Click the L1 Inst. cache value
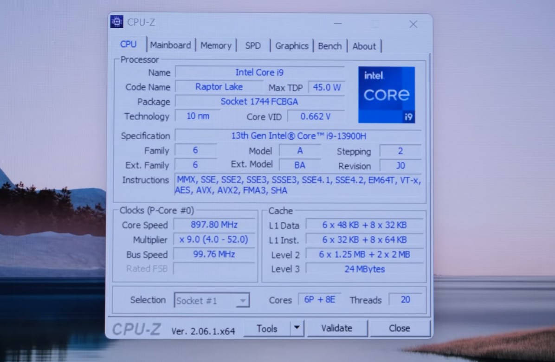The width and height of the screenshot is (555, 362). coord(364,240)
